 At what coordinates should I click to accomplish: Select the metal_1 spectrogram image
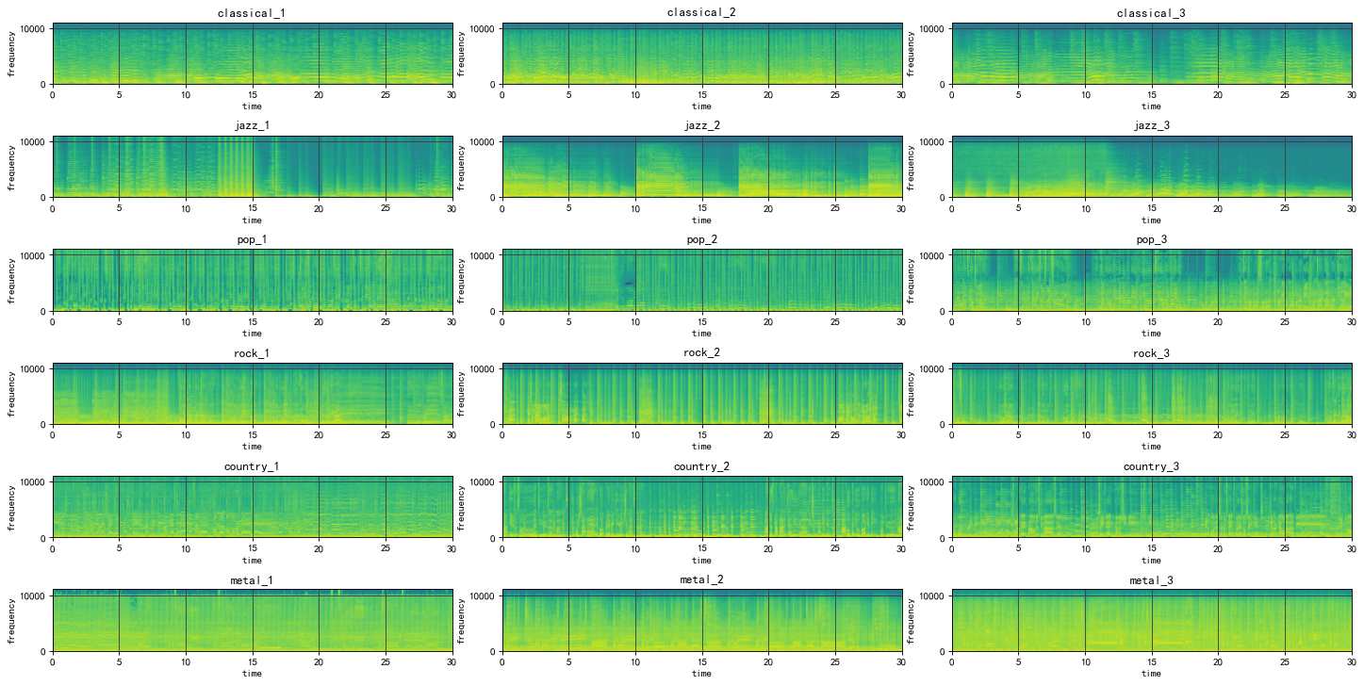coord(252,621)
